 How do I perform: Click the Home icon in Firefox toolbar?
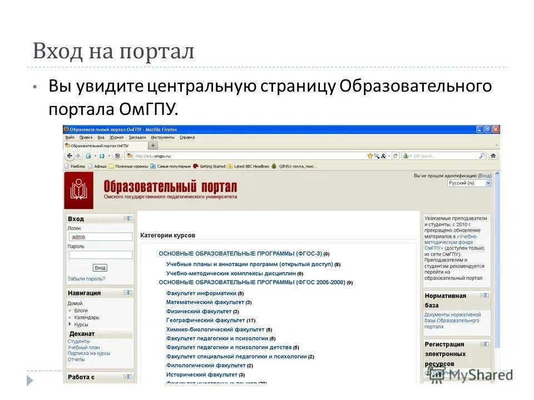(493, 156)
